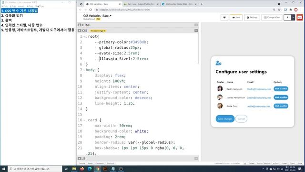Click Anita Cruz's email link
This screenshot has height=172, width=305.
tap(259, 106)
